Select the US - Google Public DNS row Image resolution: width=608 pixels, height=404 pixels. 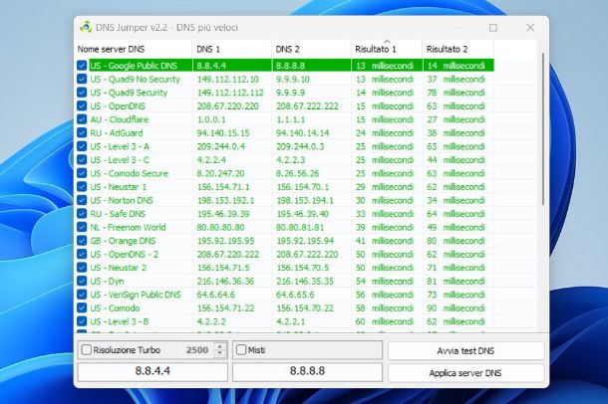pos(284,66)
